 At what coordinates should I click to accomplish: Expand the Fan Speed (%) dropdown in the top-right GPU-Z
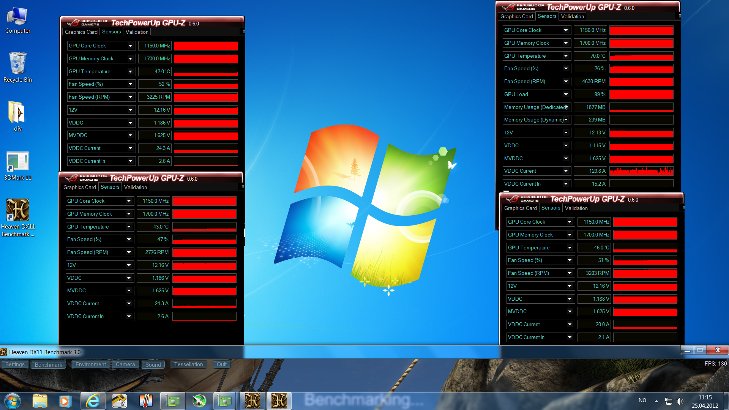566,68
